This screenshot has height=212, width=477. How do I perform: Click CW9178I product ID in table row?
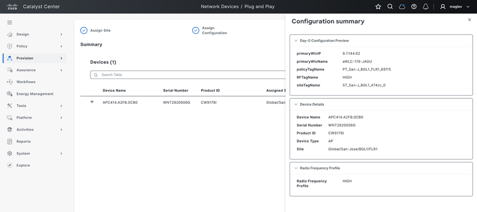pos(209,102)
